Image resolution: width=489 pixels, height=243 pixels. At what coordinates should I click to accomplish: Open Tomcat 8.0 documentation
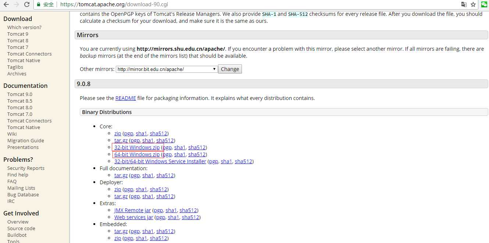click(20, 107)
